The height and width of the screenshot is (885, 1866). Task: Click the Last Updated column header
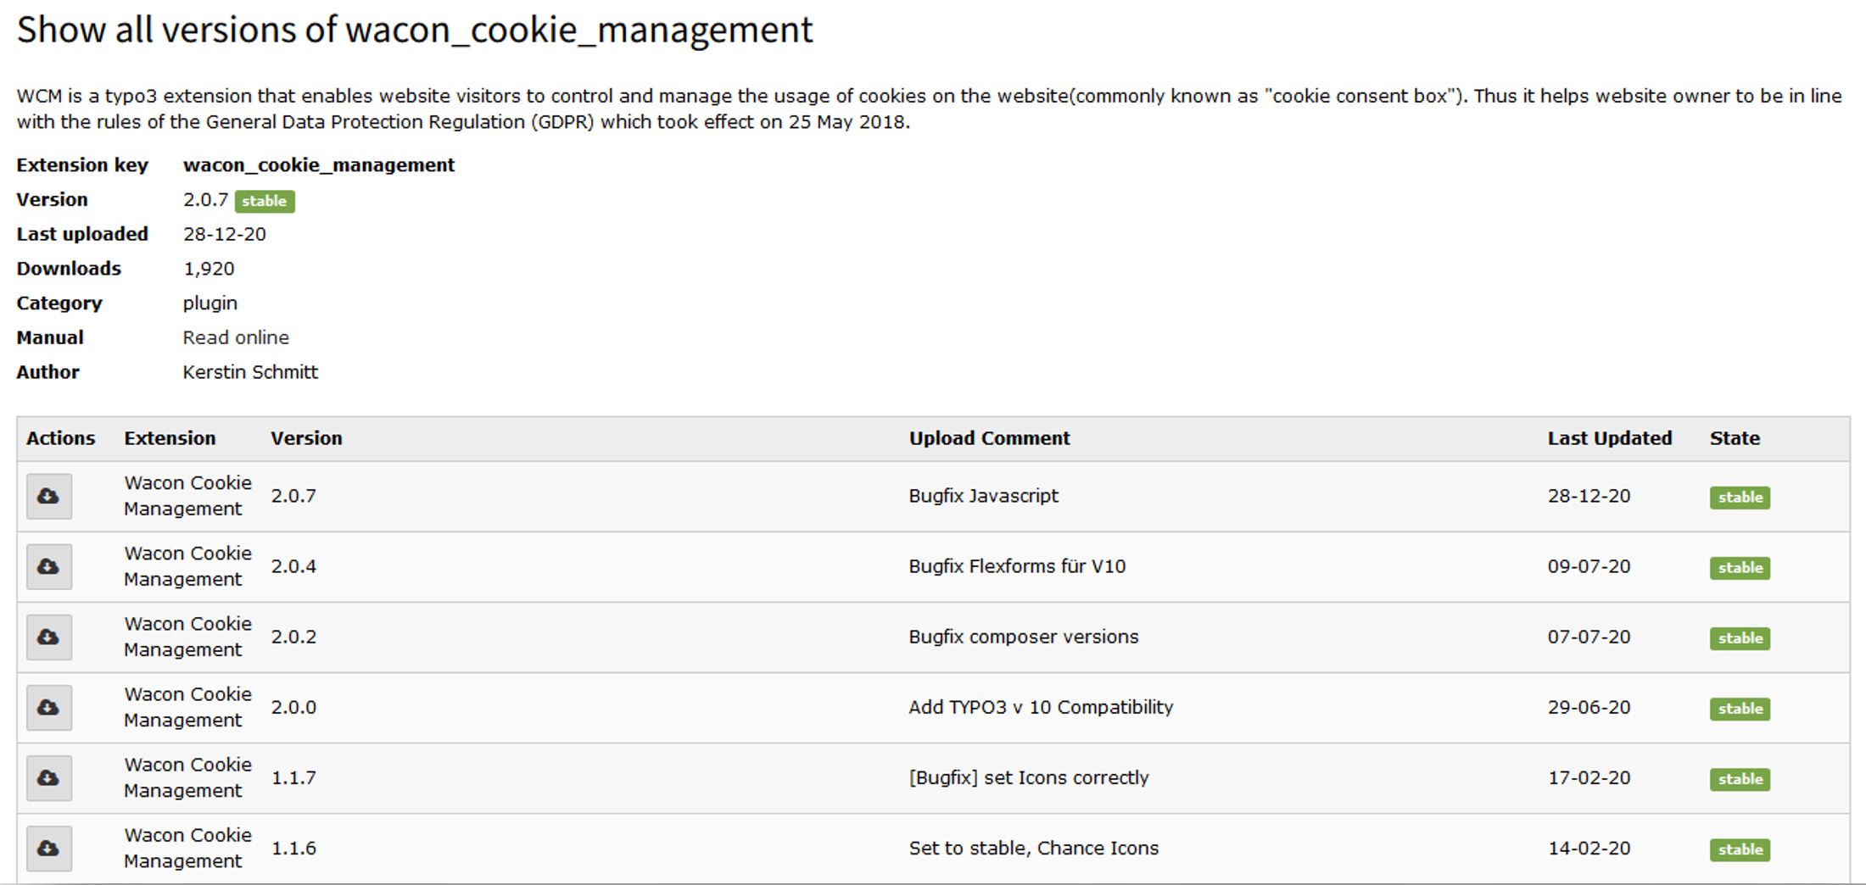pyautogui.click(x=1609, y=438)
